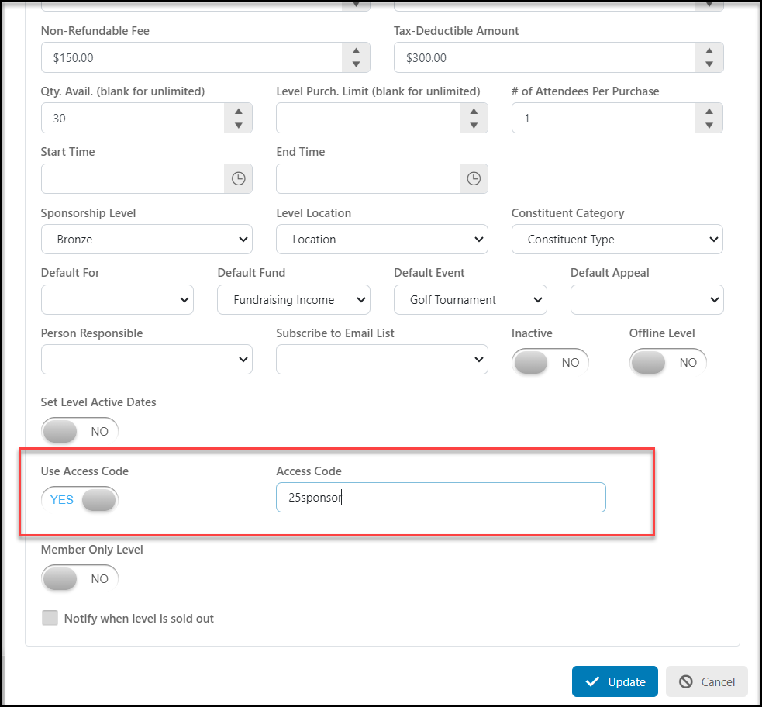Click the Update button
This screenshot has width=762, height=707.
615,681
